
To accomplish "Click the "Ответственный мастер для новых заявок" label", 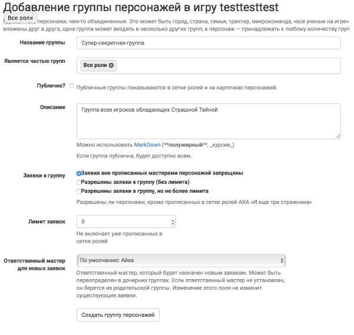I will coord(35,263).
